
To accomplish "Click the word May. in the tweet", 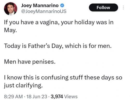I will point(10,30).
